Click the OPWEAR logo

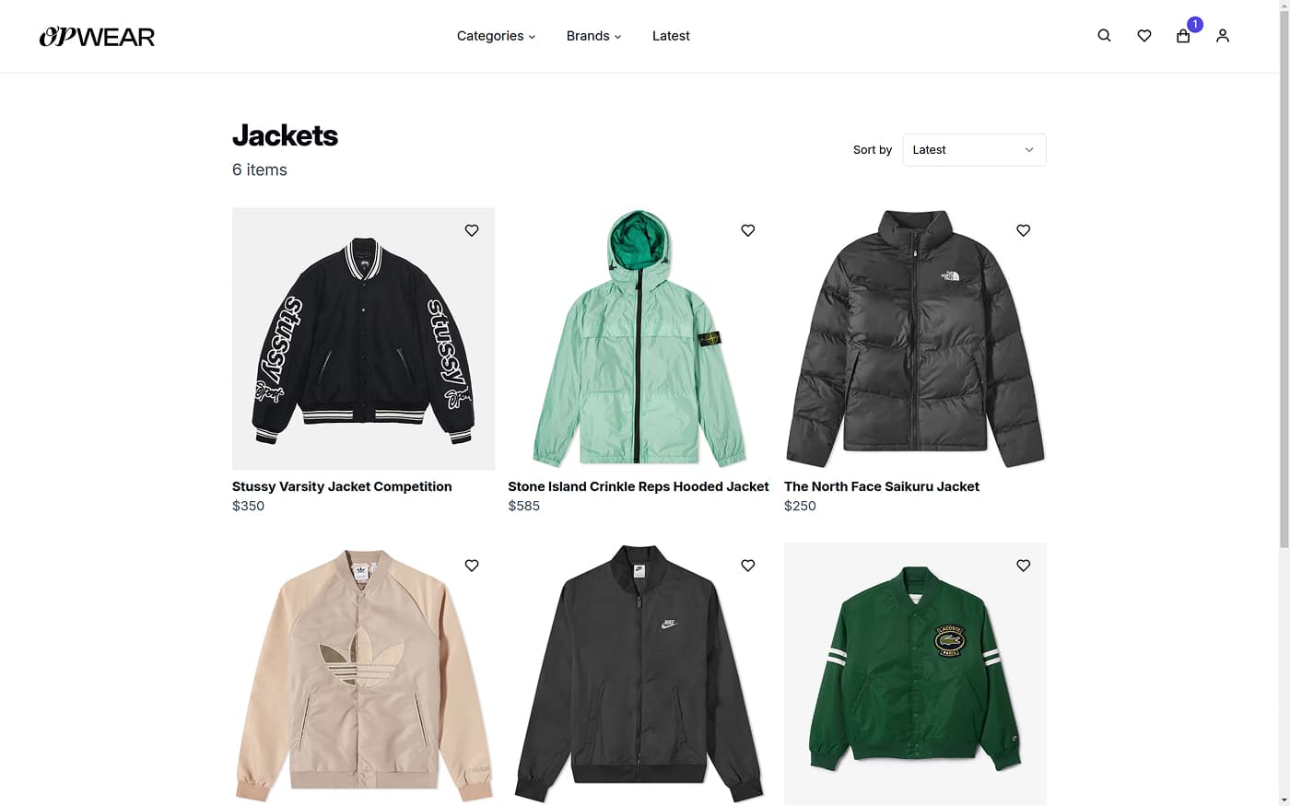click(x=97, y=37)
